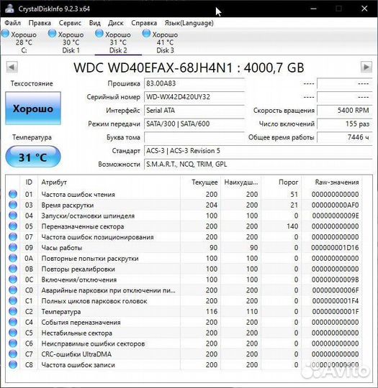Click status icon of attribute C5 row

pyautogui.click(x=13, y=333)
